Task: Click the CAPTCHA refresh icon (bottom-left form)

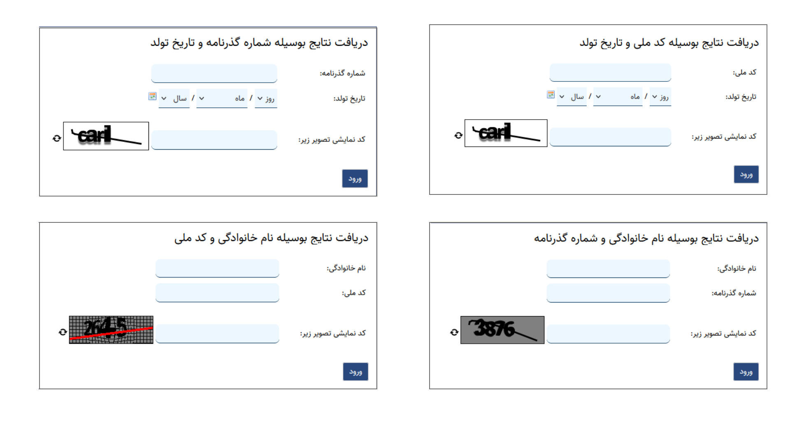Action: (x=61, y=330)
